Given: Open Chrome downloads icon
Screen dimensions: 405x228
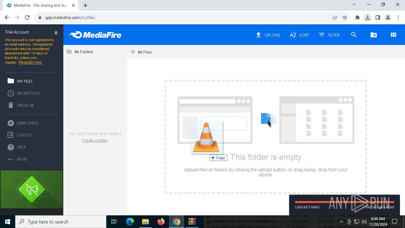Looking at the screenshot, I should pos(368,17).
